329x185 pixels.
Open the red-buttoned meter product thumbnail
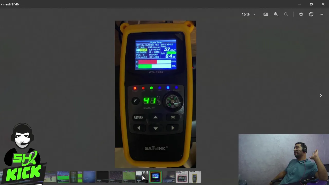(182, 177)
